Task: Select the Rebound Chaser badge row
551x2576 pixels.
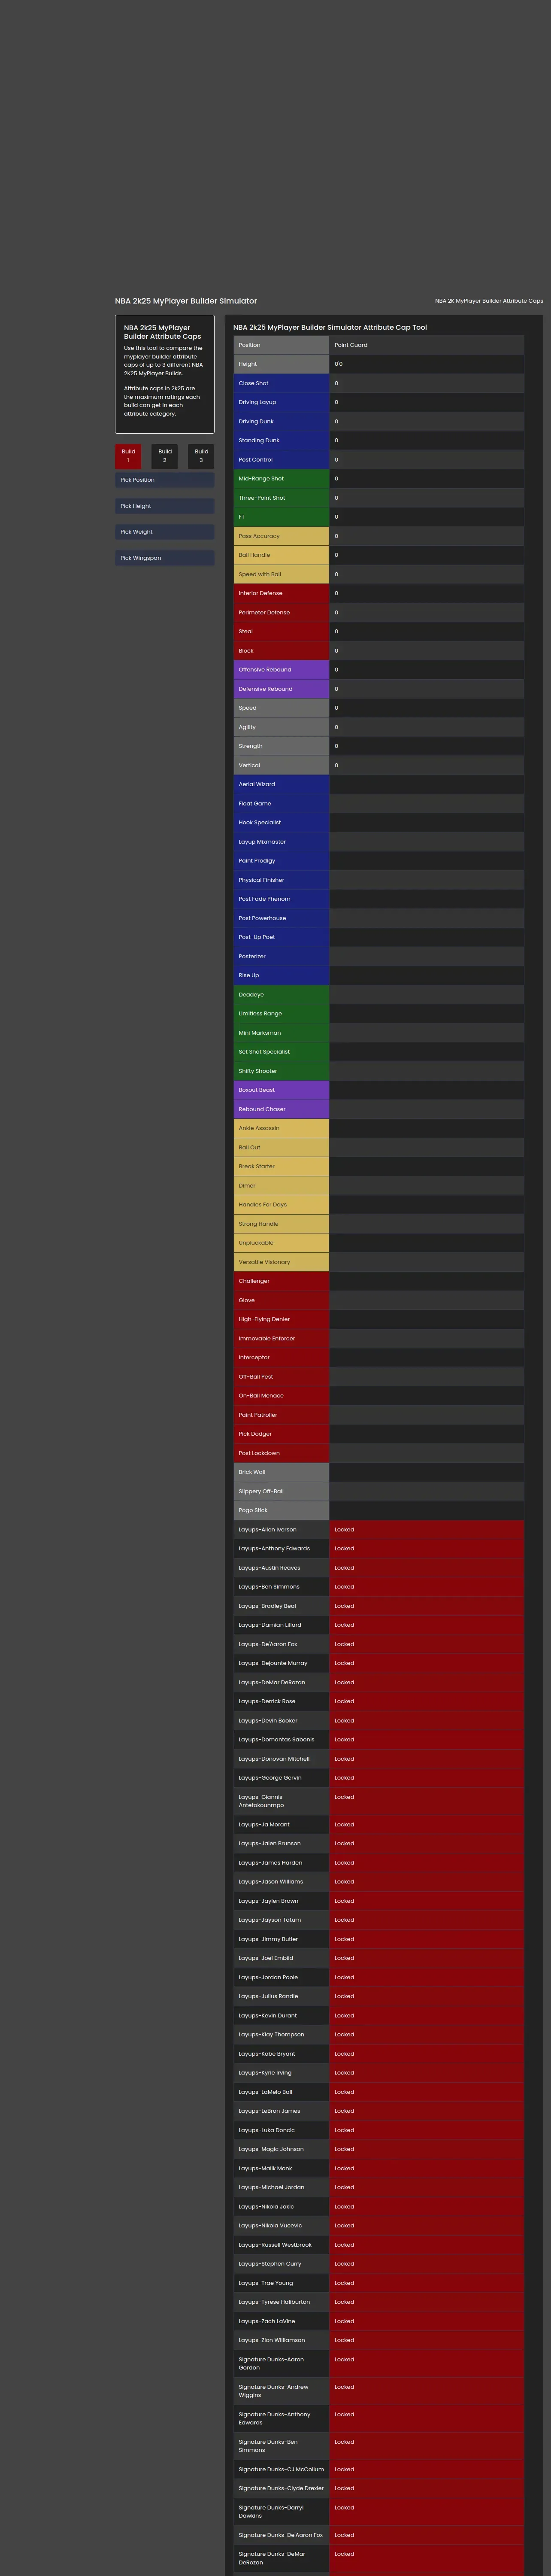Action: tap(379, 1109)
